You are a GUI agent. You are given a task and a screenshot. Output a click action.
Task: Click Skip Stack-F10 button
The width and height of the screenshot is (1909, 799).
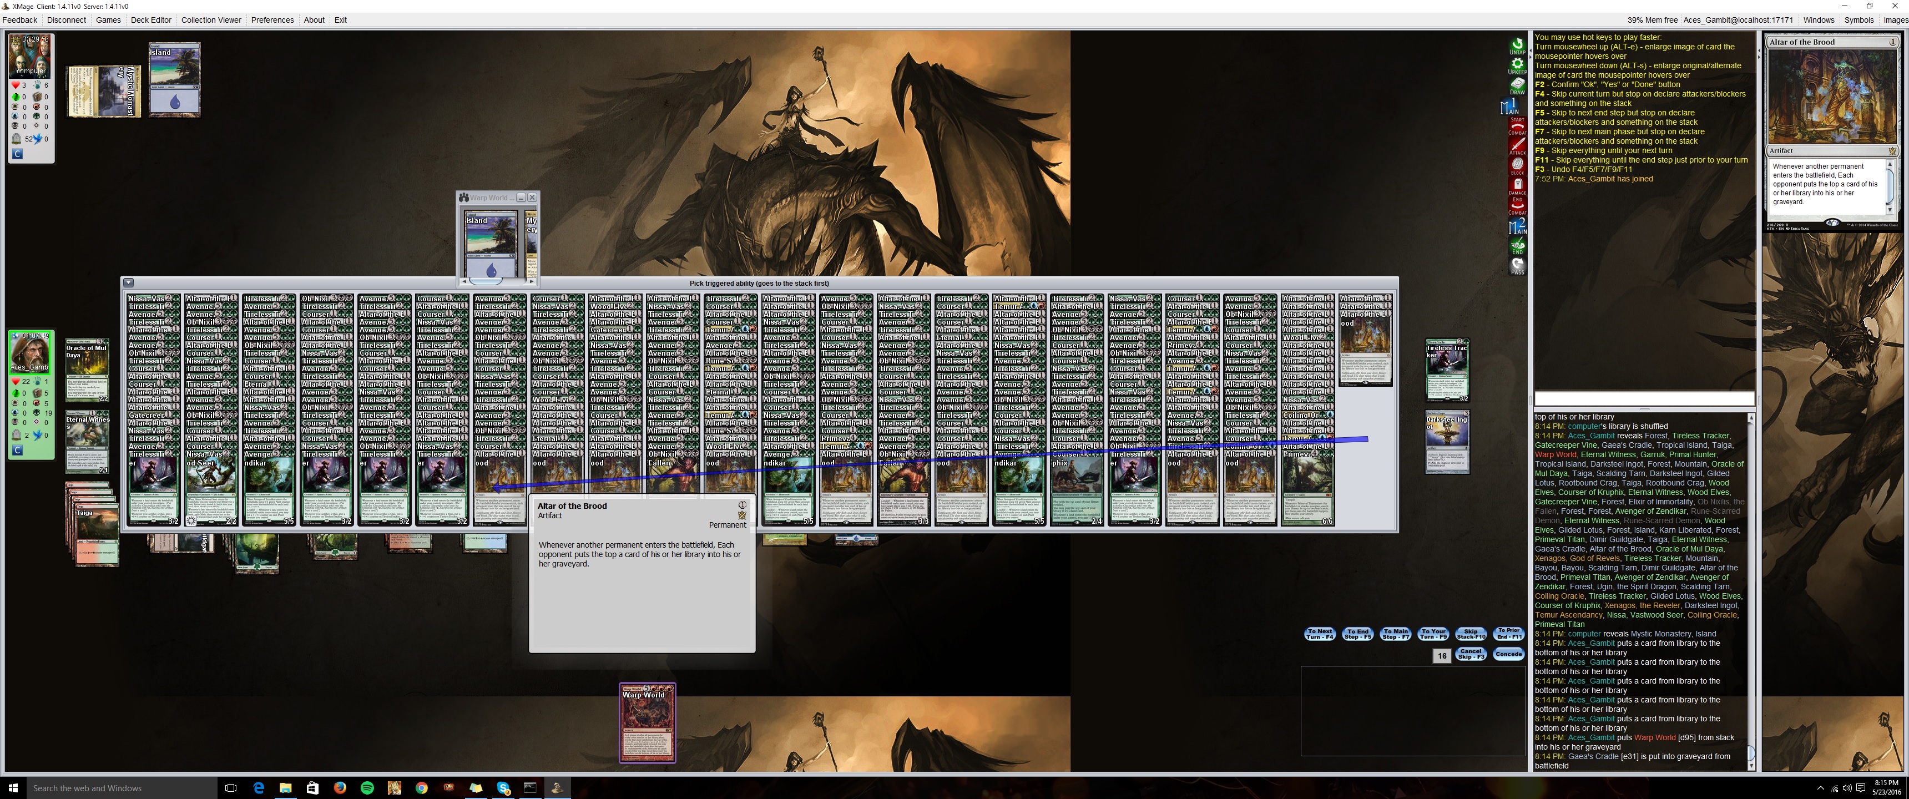pyautogui.click(x=1470, y=634)
